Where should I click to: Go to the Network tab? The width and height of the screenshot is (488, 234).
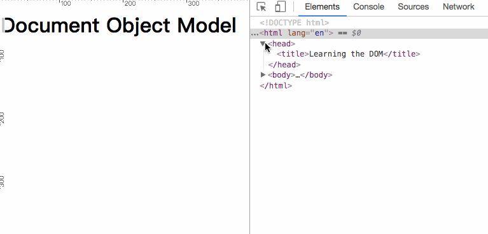click(459, 7)
